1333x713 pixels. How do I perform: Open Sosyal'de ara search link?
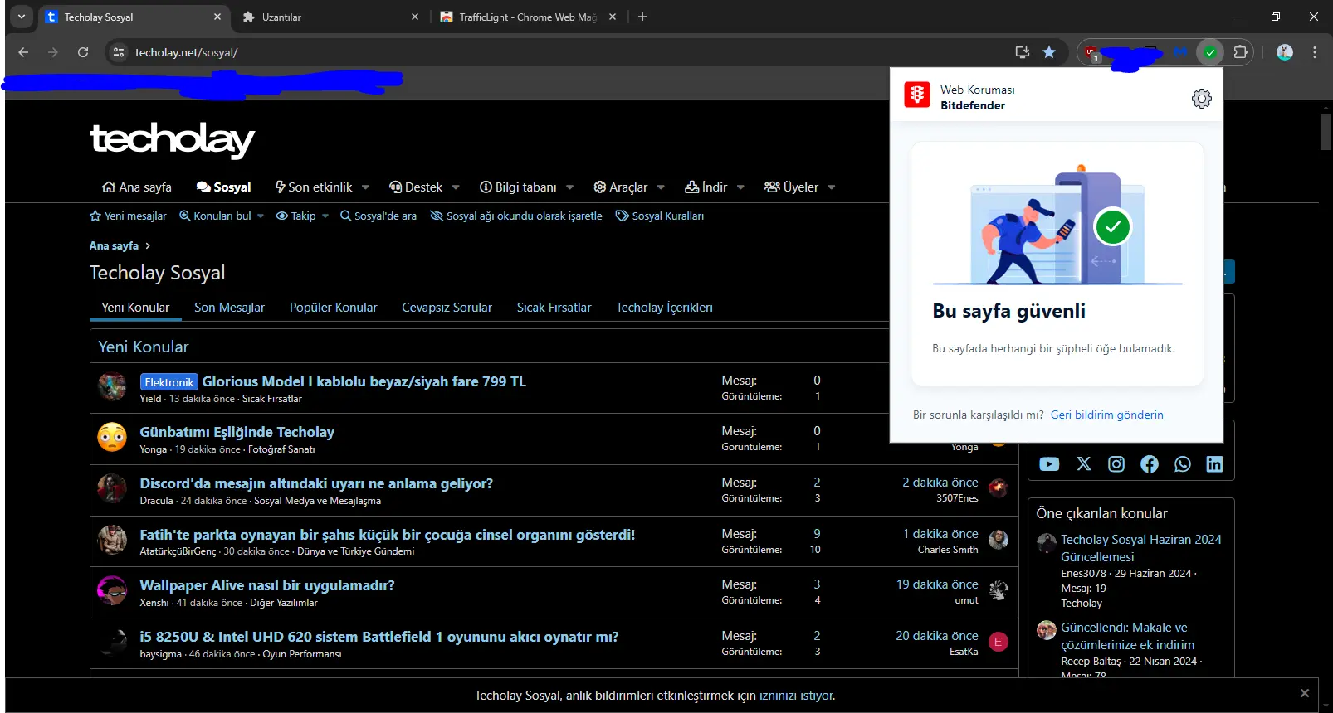378,216
